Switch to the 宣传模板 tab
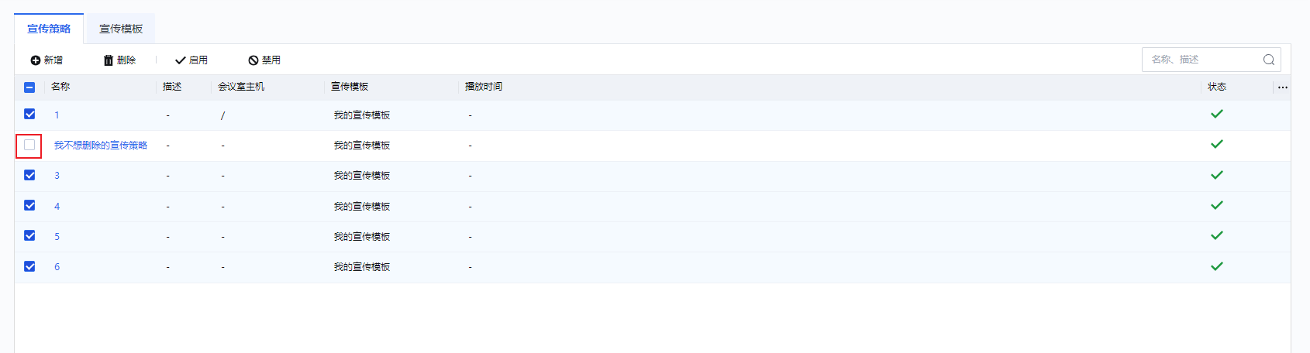Viewport: 1310px width, 353px height. coord(121,29)
